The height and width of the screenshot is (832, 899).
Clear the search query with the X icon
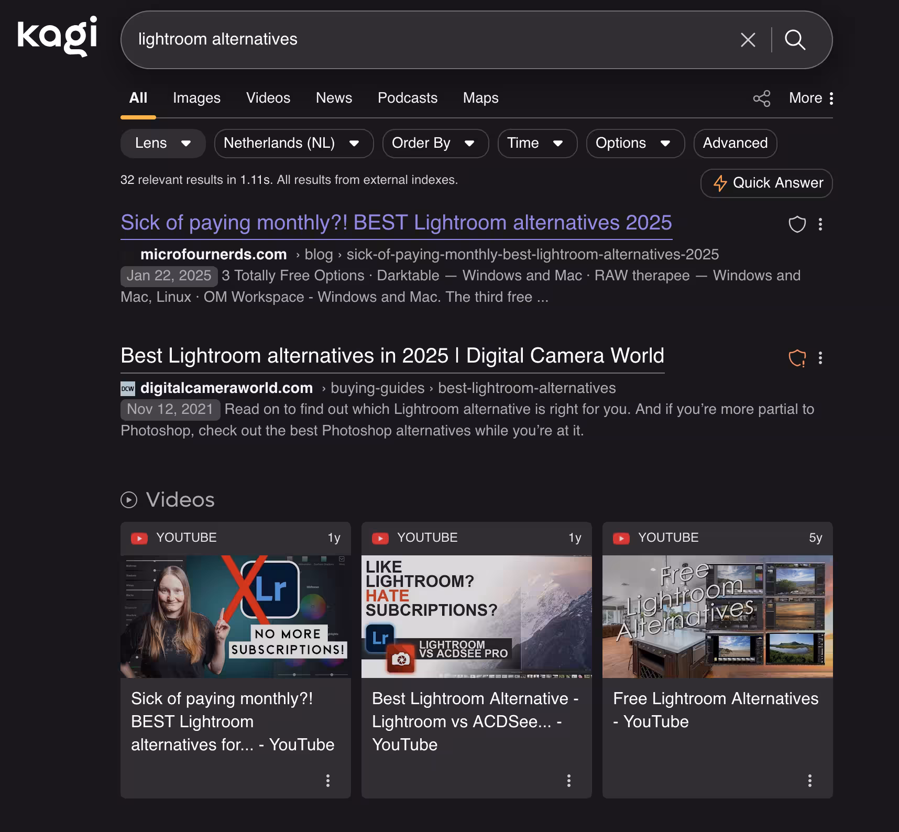coord(748,40)
